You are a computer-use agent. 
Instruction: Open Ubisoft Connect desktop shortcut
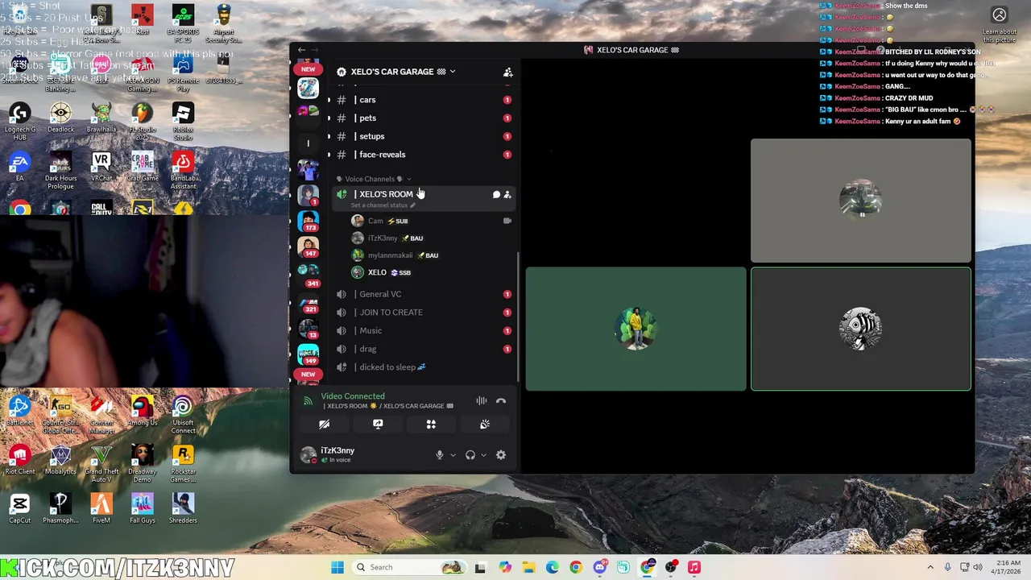[x=183, y=413]
